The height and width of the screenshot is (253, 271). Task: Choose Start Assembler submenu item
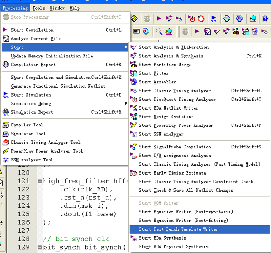click(200, 82)
